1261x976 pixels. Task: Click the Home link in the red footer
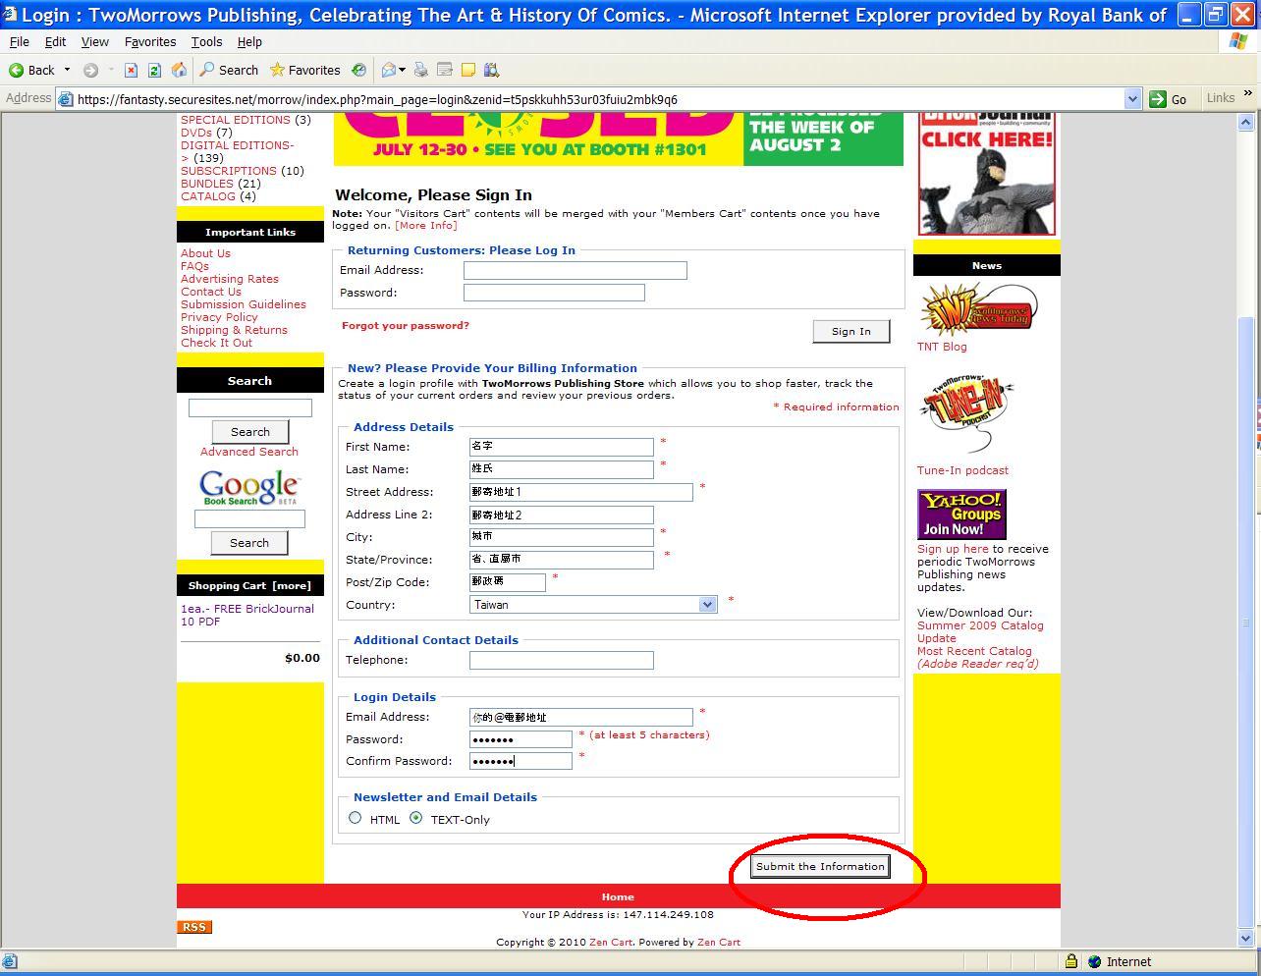coord(618,896)
